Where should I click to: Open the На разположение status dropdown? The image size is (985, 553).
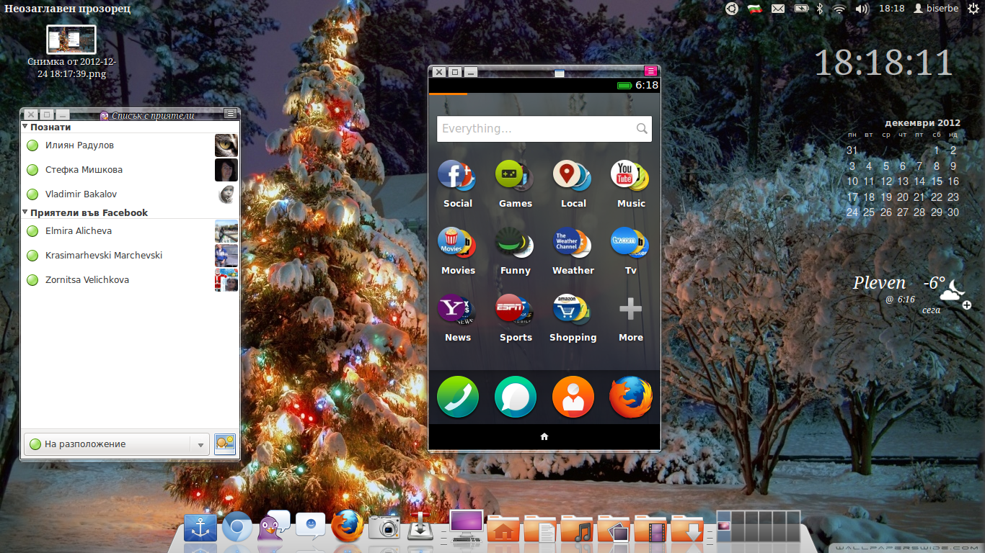(118, 444)
